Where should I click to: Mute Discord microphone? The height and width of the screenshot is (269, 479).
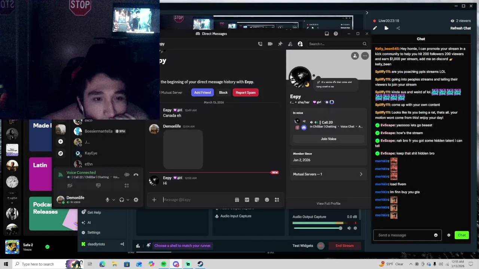[107, 200]
